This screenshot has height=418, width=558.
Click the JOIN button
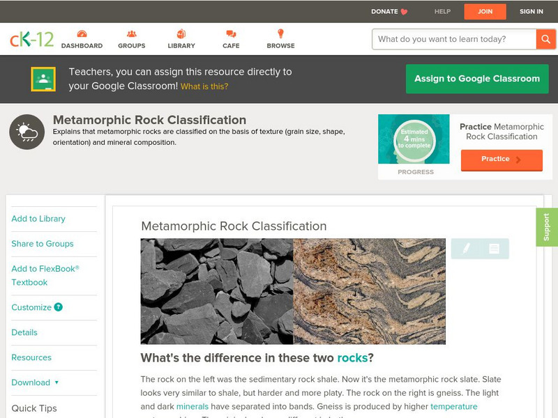(485, 11)
